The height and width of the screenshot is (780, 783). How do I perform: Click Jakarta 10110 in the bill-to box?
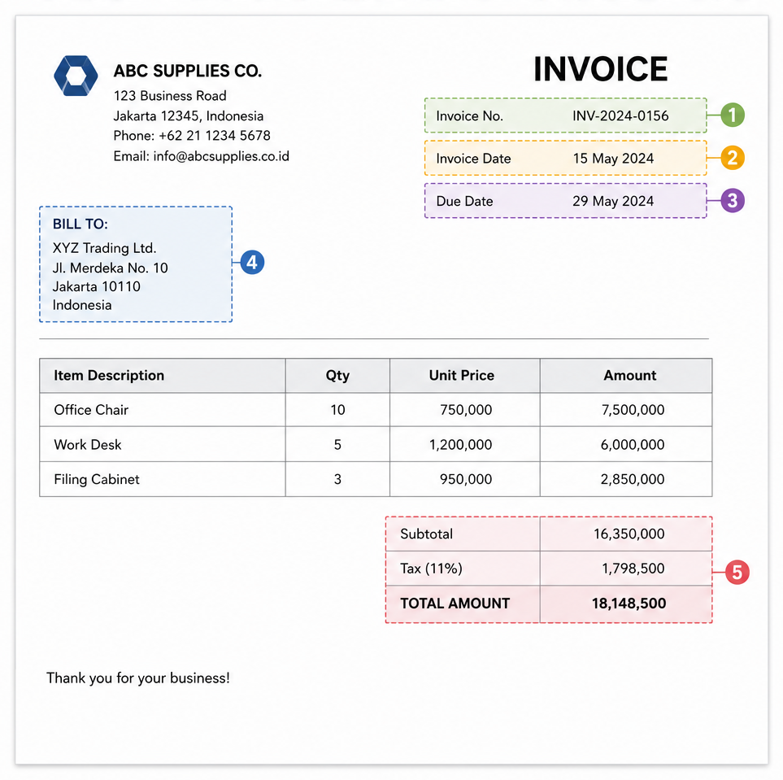pos(97,286)
